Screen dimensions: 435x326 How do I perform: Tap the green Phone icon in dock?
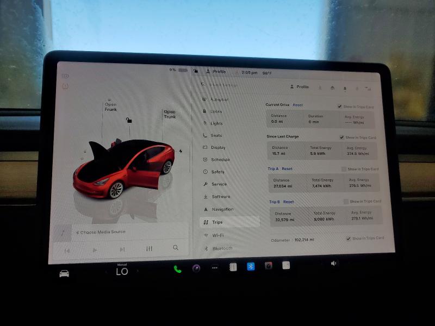point(177,268)
